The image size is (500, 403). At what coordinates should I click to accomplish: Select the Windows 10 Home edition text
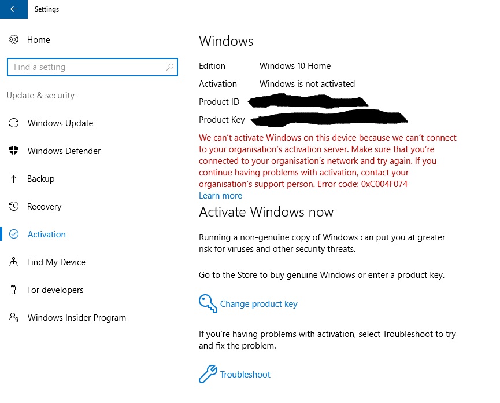(x=295, y=66)
